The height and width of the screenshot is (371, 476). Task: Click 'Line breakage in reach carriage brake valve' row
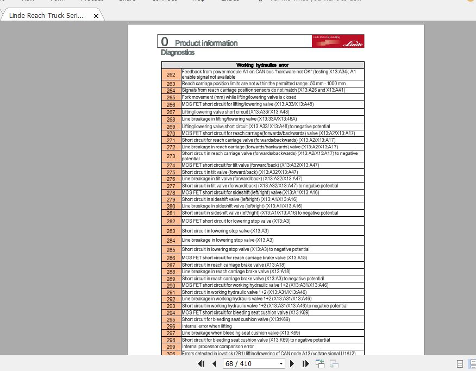pos(236,272)
